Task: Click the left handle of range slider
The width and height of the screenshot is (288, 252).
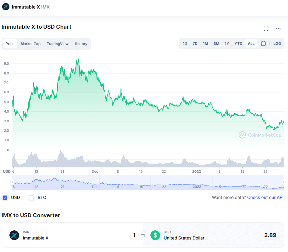Action: coord(12,183)
